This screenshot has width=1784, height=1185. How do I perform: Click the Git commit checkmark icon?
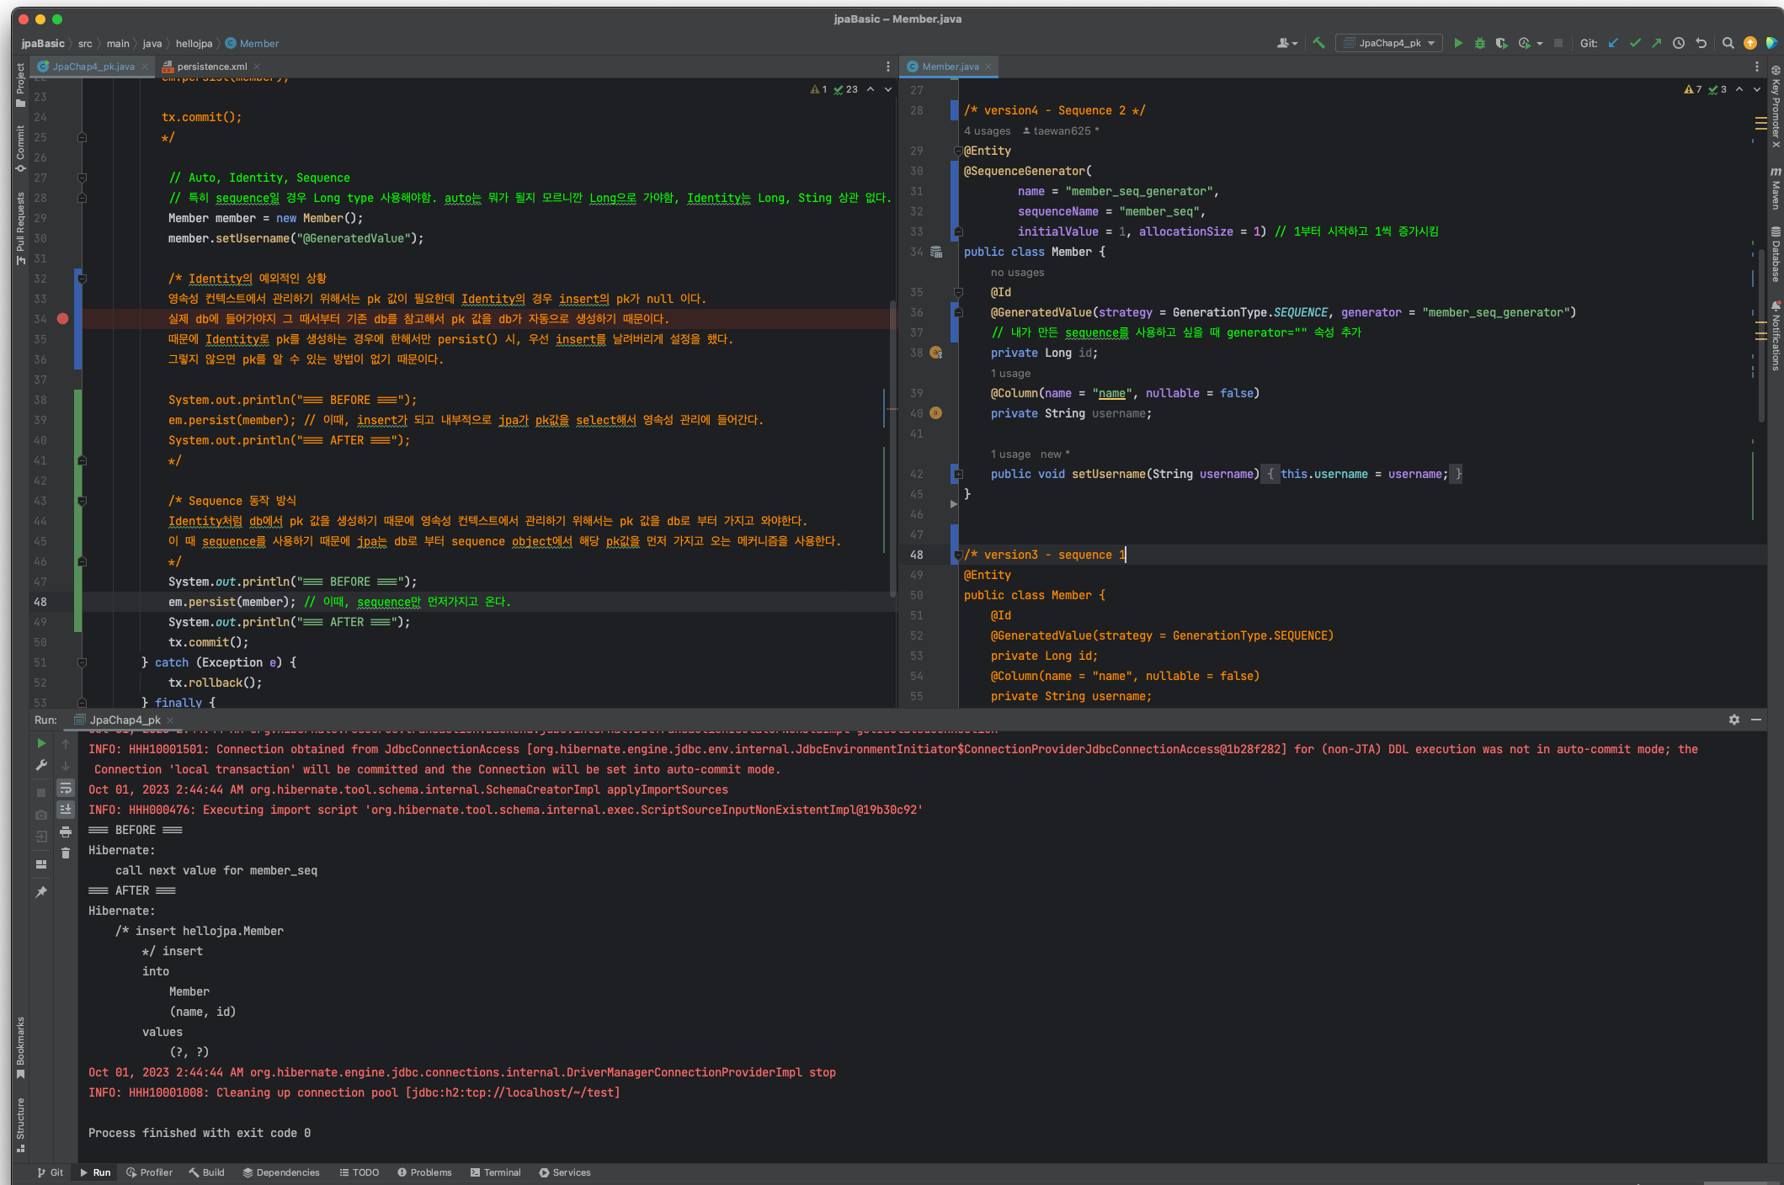(x=1635, y=43)
